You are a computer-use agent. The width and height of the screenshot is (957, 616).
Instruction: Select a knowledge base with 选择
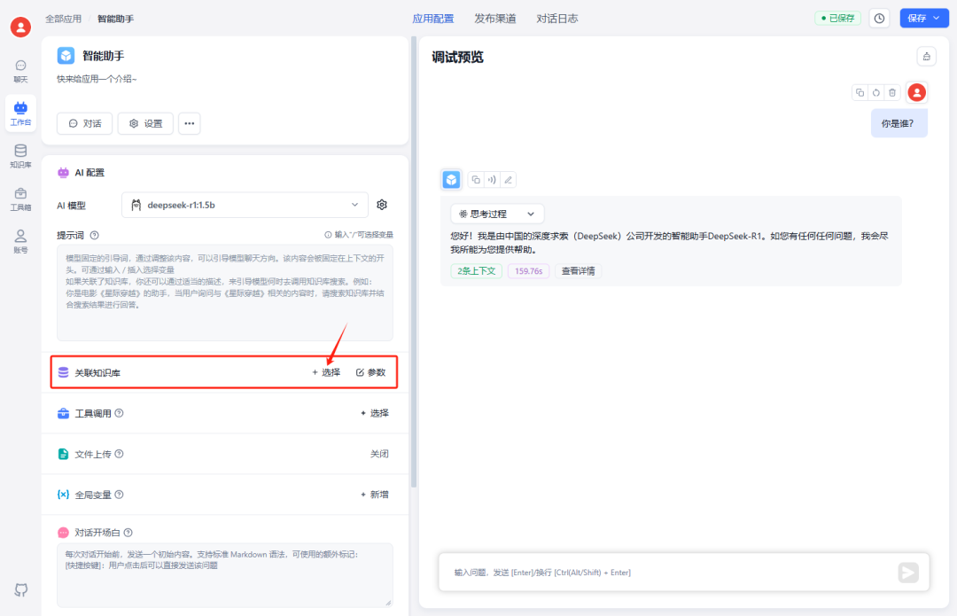coord(326,372)
